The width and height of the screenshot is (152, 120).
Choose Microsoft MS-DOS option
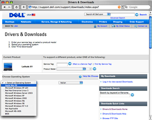tap(19, 111)
